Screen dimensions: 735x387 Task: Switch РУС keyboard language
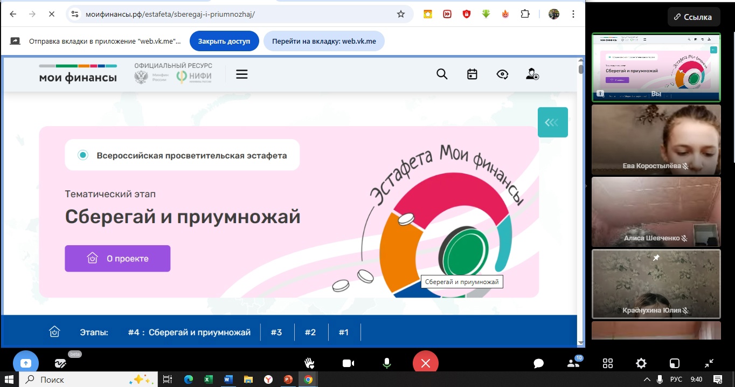pos(676,379)
